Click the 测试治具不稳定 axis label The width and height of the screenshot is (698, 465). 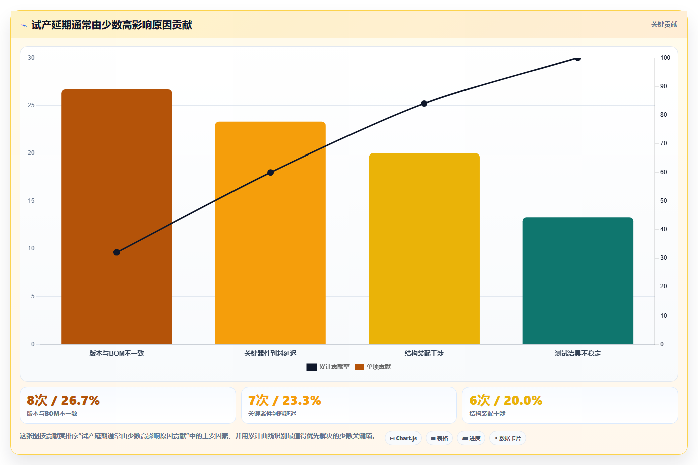click(x=577, y=353)
